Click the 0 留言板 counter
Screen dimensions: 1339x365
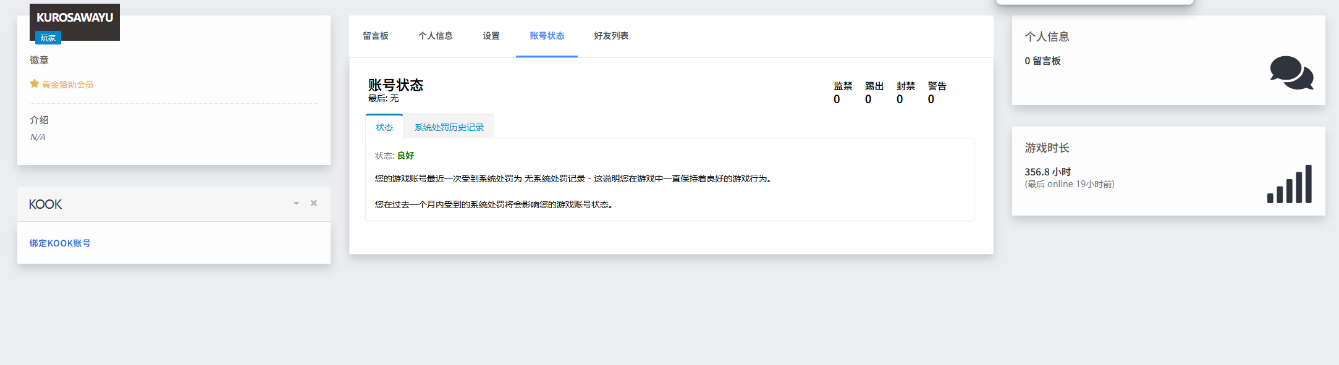tap(1042, 61)
